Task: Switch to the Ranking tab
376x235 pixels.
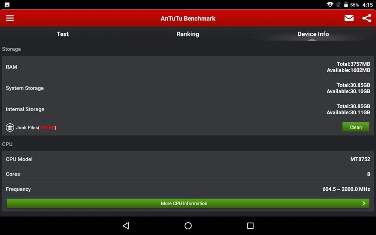Action: click(188, 34)
